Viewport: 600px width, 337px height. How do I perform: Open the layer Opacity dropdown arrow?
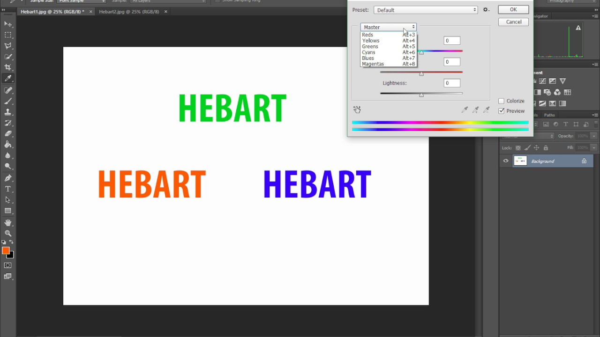[x=594, y=136]
